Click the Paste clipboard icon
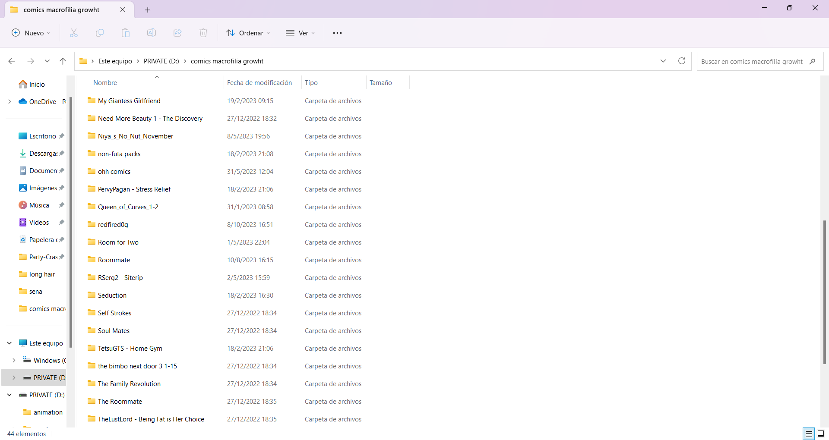Image resolution: width=829 pixels, height=440 pixels. tap(126, 33)
